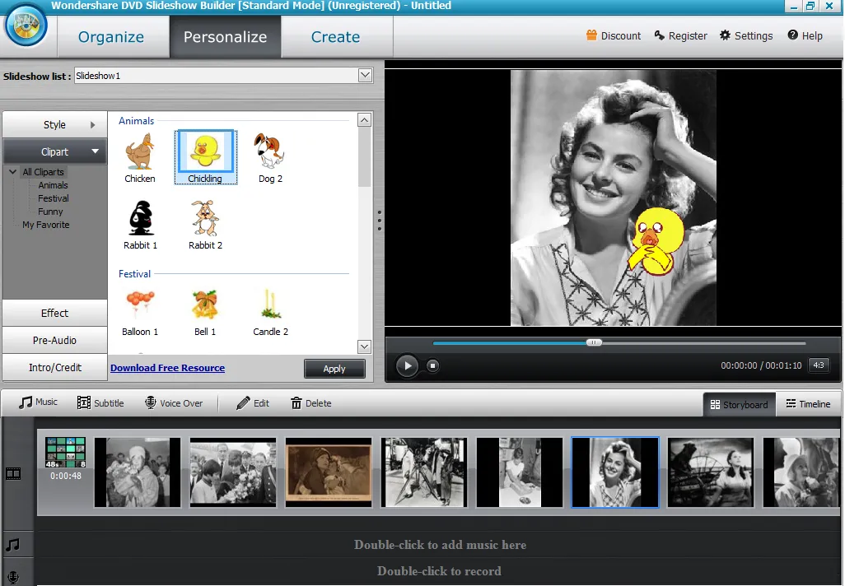Screen dimensions: 845x586
Task: Open Help
Action: (805, 35)
